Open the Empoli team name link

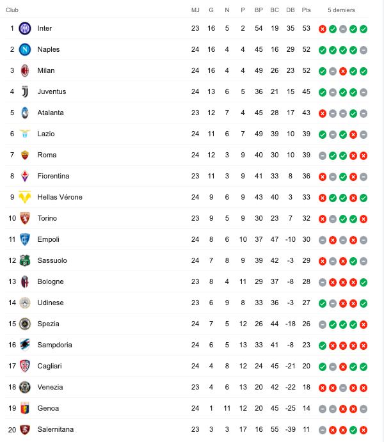pos(49,239)
